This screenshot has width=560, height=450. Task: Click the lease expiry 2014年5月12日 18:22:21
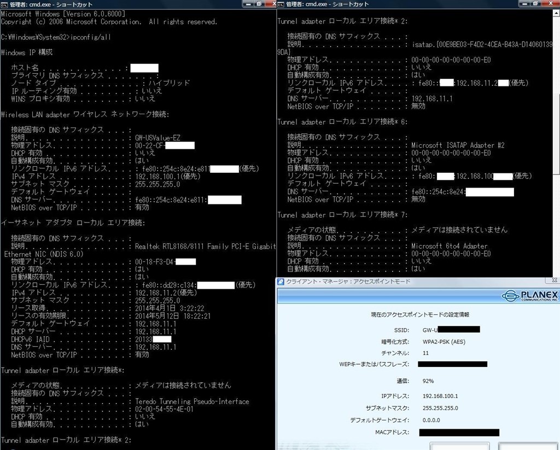click(173, 316)
